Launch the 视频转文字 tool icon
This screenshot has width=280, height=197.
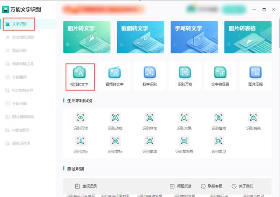(80, 73)
